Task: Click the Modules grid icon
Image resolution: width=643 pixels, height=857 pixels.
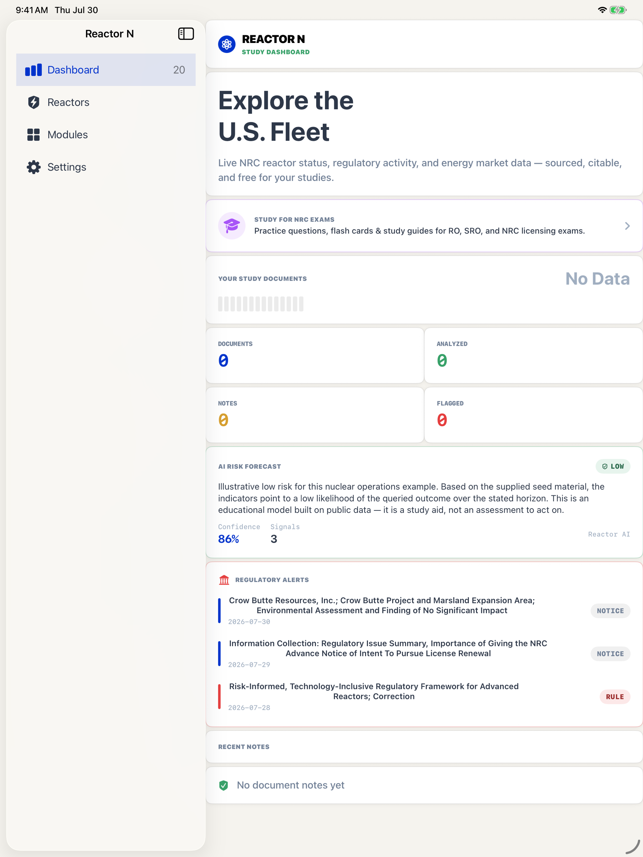Action: click(x=33, y=135)
